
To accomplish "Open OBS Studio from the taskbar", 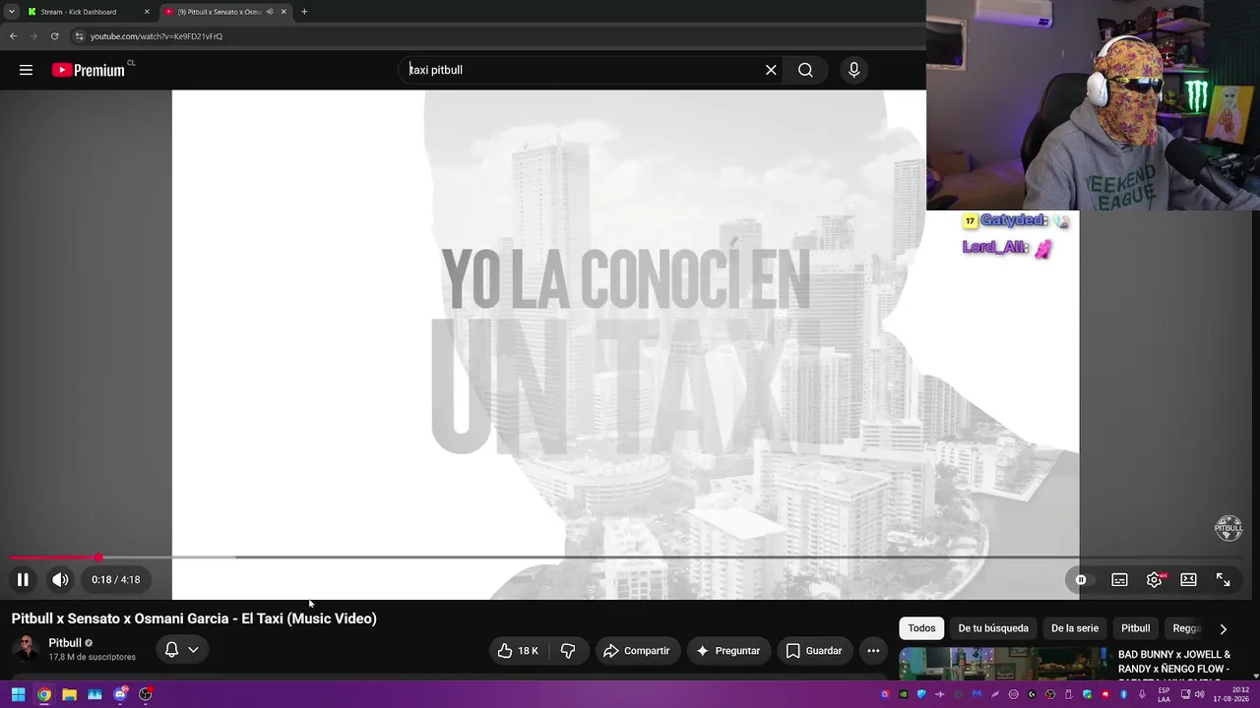I will click(146, 694).
